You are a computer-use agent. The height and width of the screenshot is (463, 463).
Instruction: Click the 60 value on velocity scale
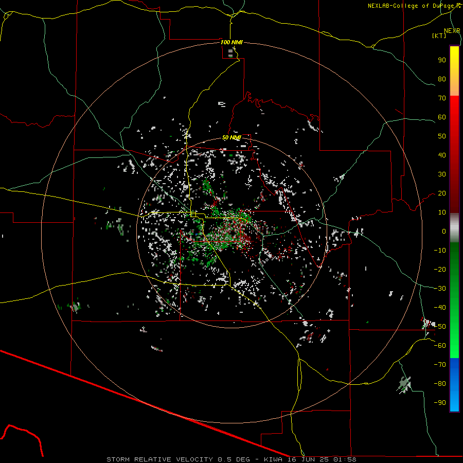(x=442, y=117)
